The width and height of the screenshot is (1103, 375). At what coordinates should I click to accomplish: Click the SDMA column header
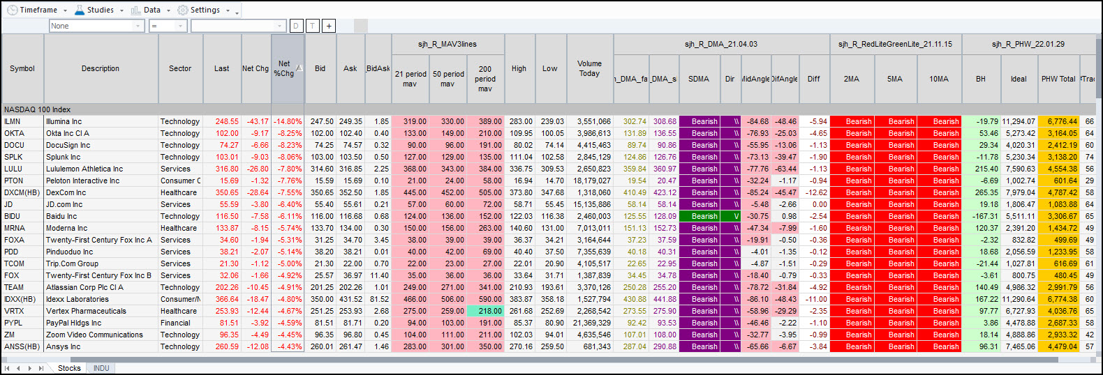[x=699, y=79]
